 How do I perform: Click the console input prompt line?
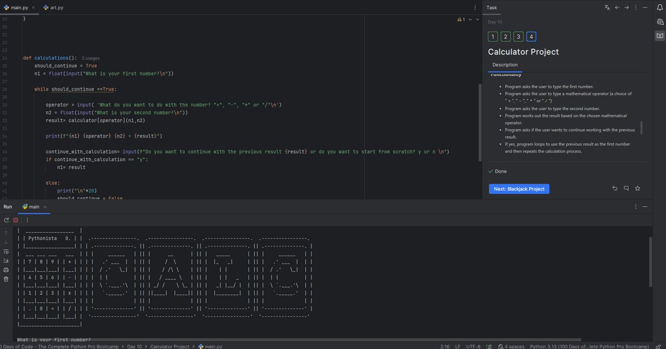[x=54, y=340]
